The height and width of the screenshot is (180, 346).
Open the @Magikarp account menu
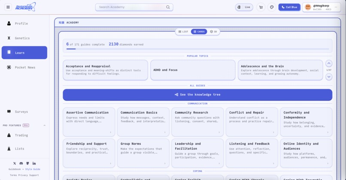pyautogui.click(x=322, y=7)
